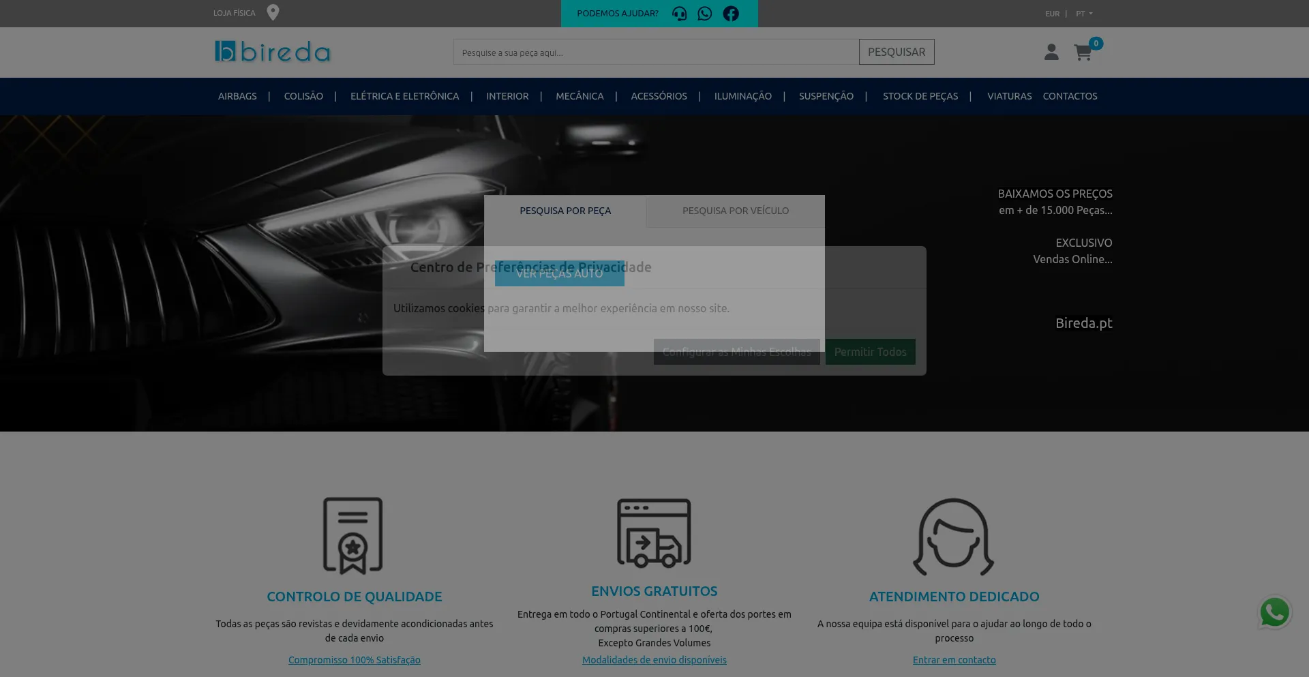Click the CONTROLO DE QUALIDADE heading
The image size is (1309, 677).
pos(355,597)
